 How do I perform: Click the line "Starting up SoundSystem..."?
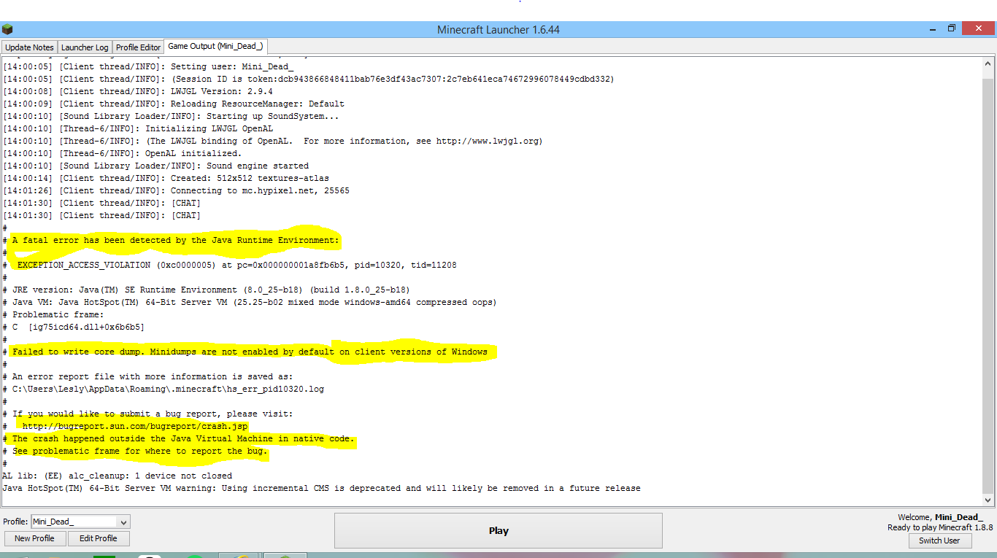click(x=171, y=116)
